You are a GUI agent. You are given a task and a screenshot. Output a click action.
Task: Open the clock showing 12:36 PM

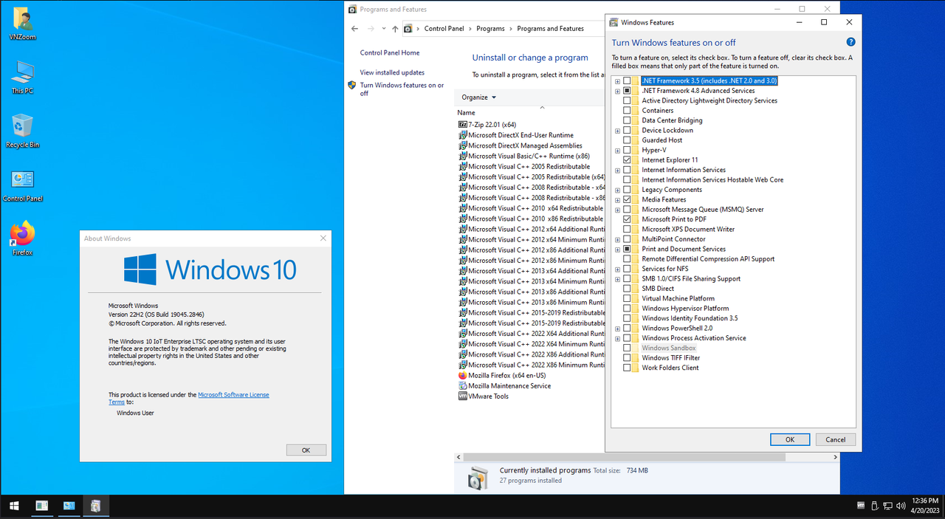click(x=926, y=506)
